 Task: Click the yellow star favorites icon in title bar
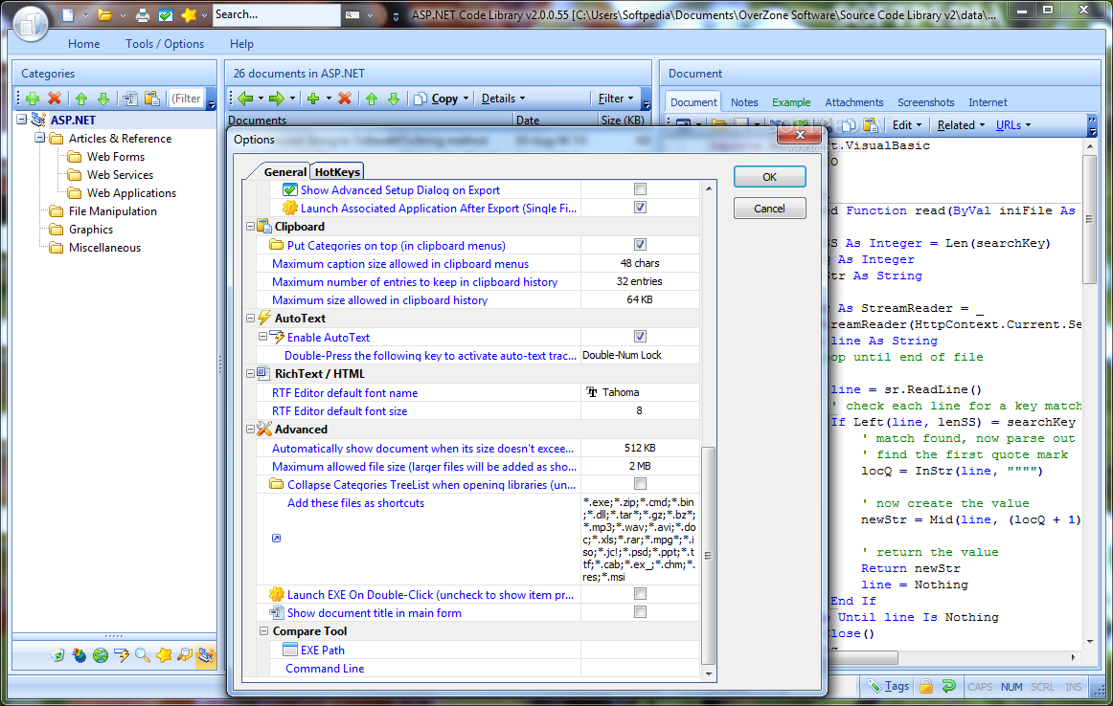189,14
